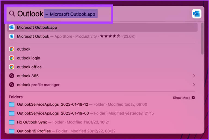This screenshot has width=209, height=140.
Task: Click folder icon for OutlookServiceApiLogs_2023-01-19-12
Action: click(12, 104)
